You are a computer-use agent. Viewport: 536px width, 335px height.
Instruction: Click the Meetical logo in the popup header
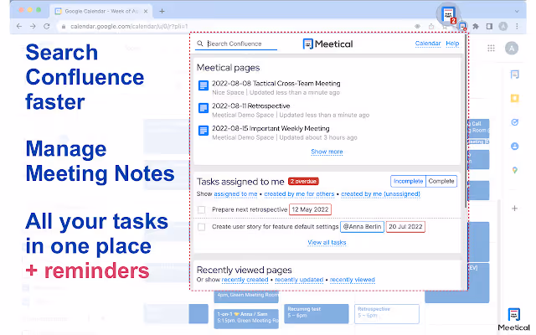327,44
